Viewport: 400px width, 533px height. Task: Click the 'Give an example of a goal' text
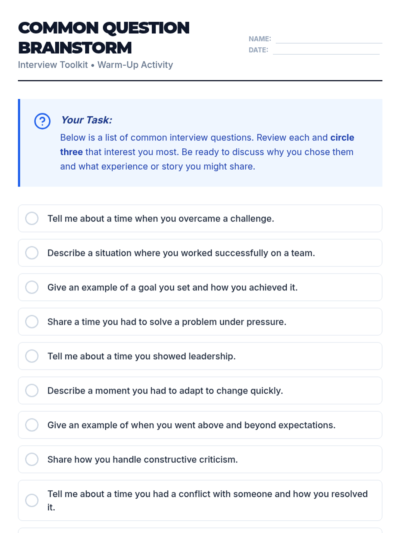(172, 287)
